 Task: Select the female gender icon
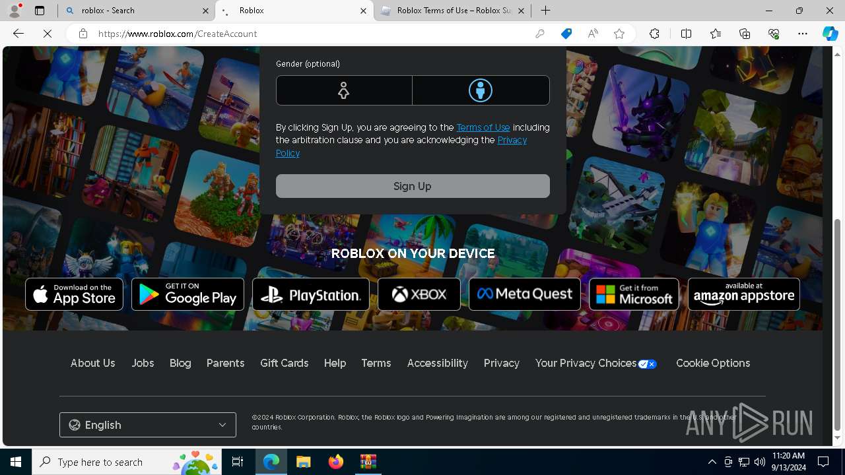coord(343,90)
